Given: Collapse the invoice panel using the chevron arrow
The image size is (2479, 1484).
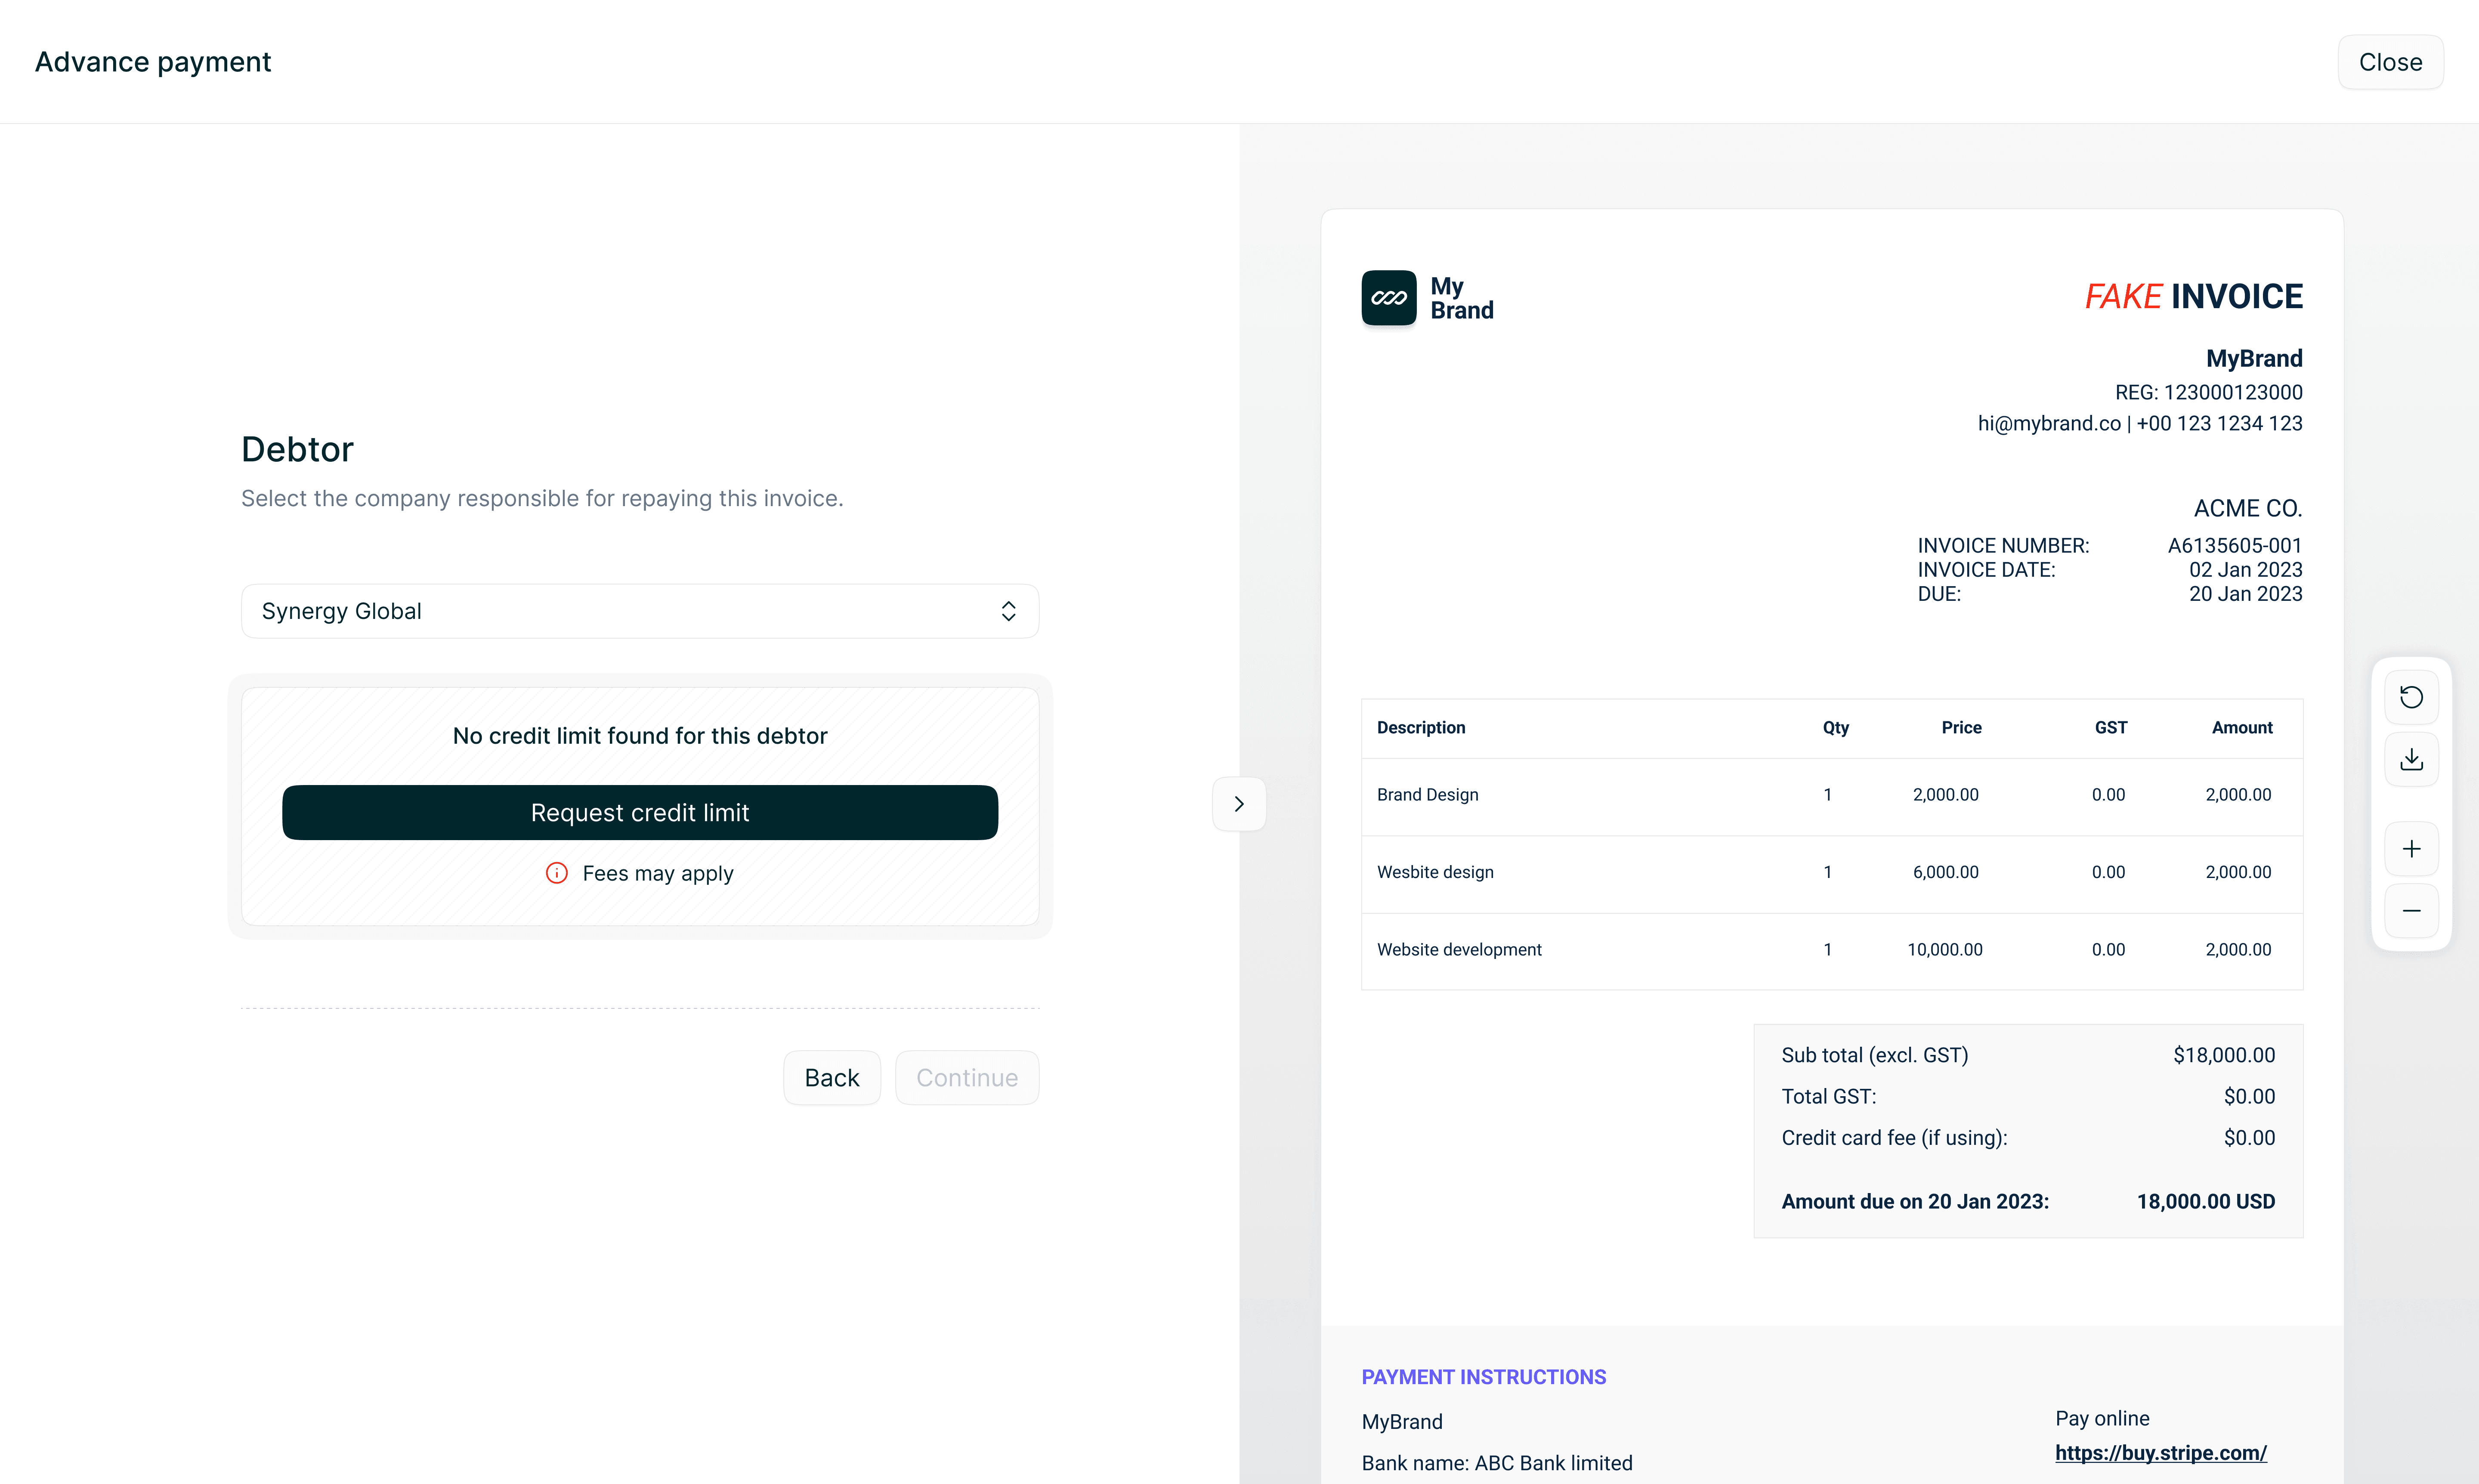Looking at the screenshot, I should pyautogui.click(x=1239, y=804).
